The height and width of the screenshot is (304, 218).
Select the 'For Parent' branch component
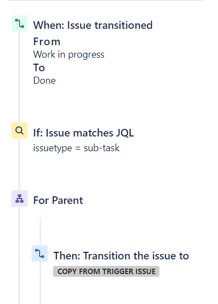[x=58, y=200]
